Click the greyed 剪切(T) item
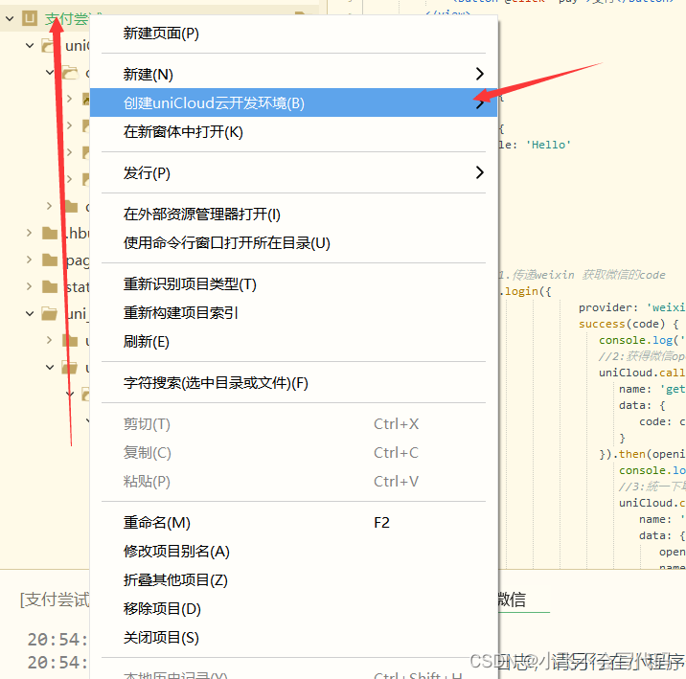This screenshot has width=686, height=679. [293, 424]
